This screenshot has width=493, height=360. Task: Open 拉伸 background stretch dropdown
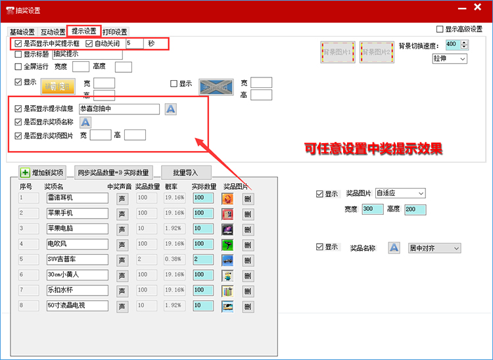449,59
